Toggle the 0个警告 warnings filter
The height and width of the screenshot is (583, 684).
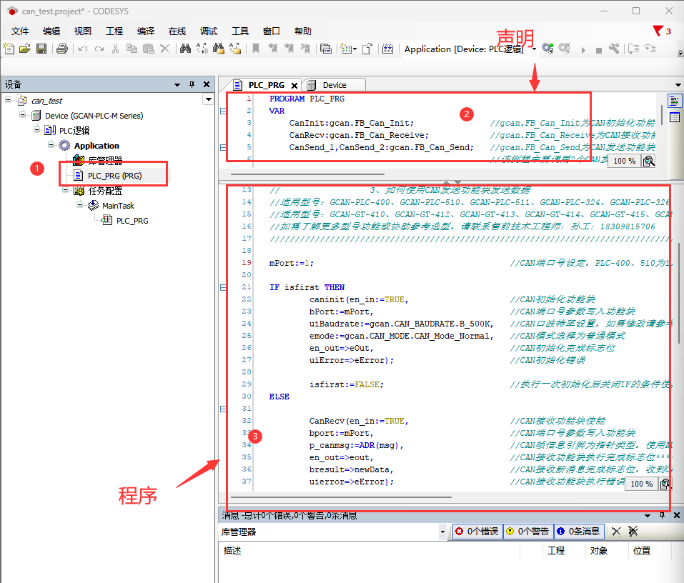pyautogui.click(x=527, y=531)
